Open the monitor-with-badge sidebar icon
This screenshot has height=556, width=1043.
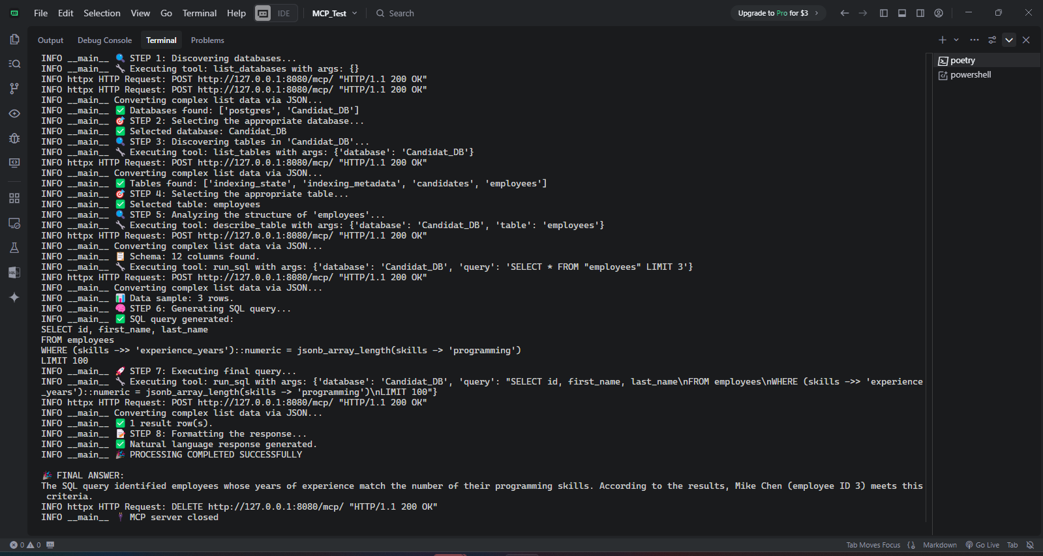[14, 223]
